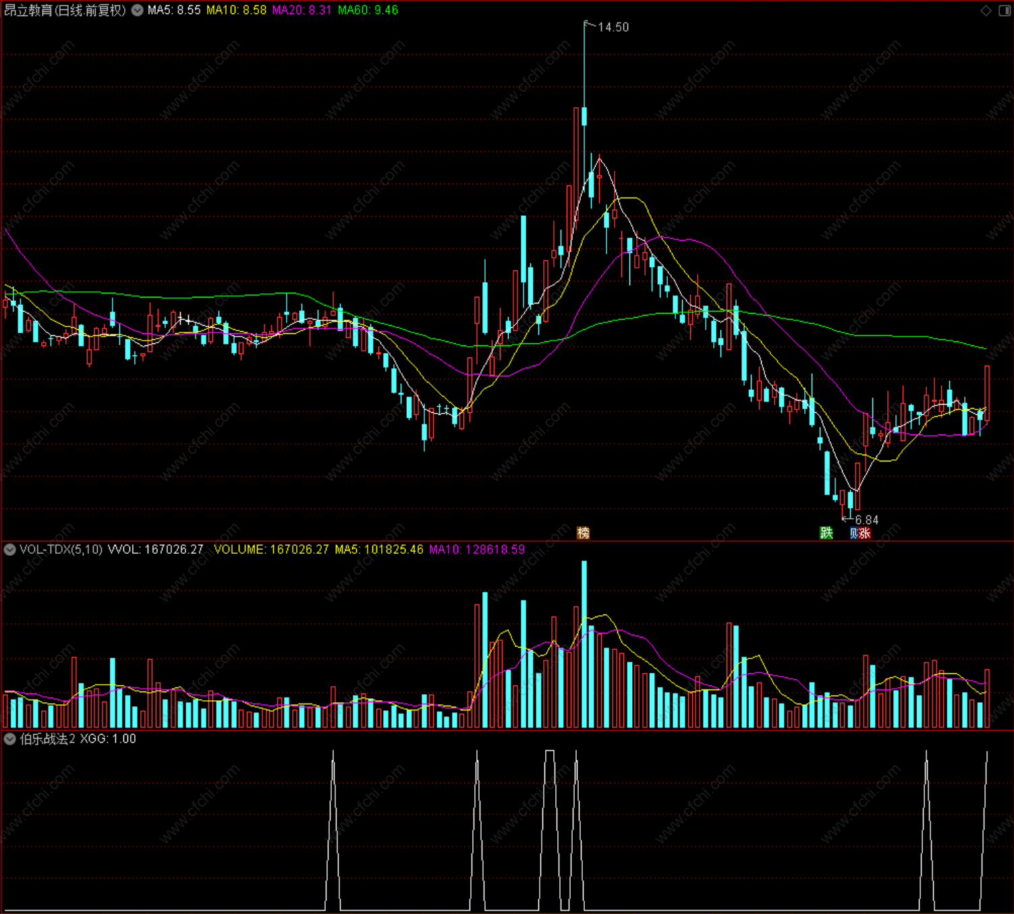This screenshot has width=1014, height=914.
Task: Click volume MA10: 128618.59 label
Action: [x=477, y=550]
